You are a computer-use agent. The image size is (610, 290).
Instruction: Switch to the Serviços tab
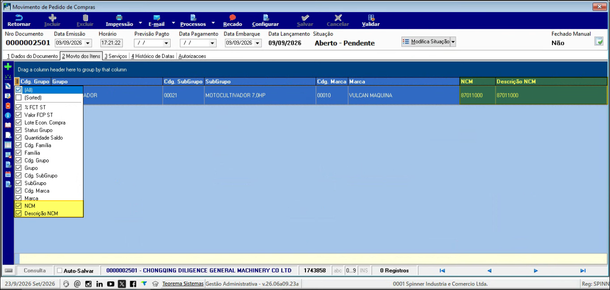point(115,56)
